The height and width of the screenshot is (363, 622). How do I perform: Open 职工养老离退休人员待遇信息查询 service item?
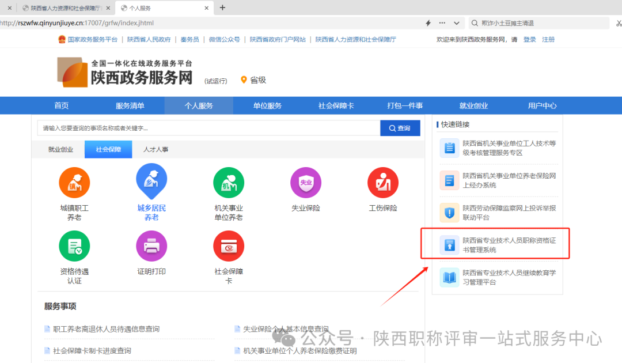pos(107,329)
